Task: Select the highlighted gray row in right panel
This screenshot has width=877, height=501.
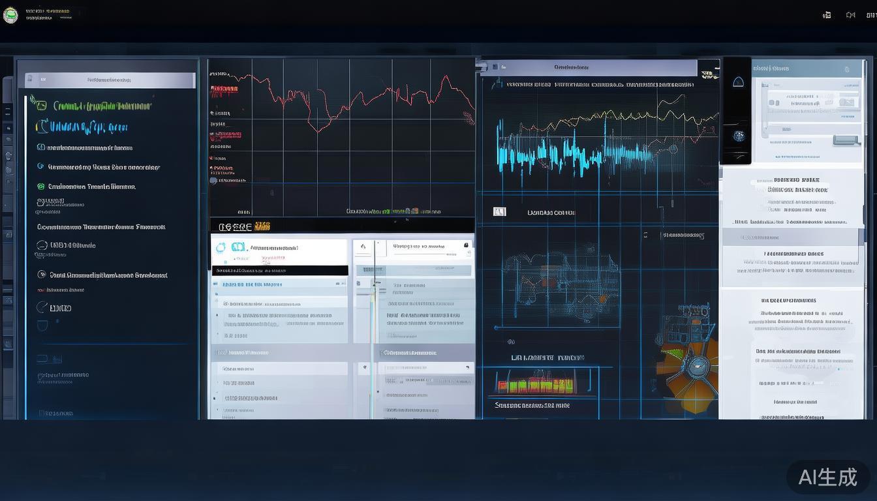Action: tap(792, 237)
